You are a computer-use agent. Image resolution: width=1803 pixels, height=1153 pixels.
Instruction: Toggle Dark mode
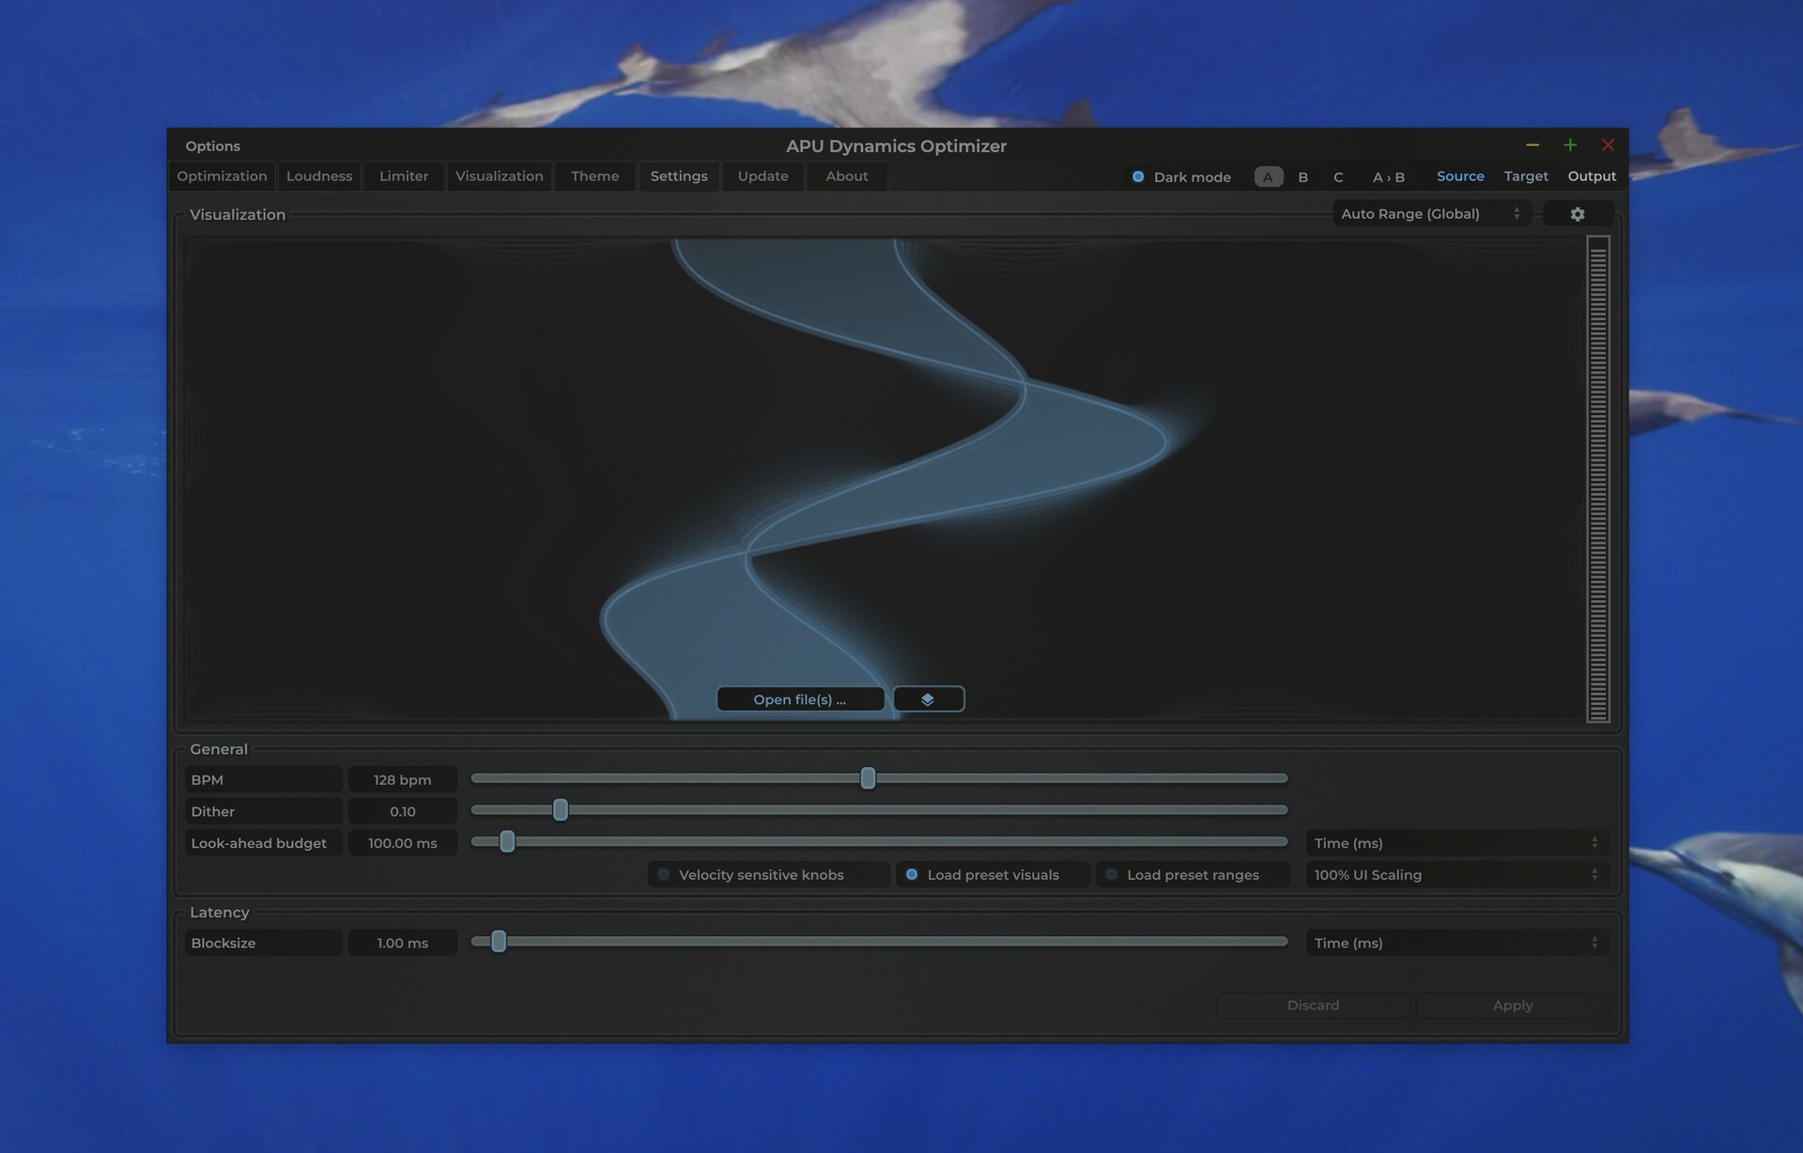(1181, 177)
